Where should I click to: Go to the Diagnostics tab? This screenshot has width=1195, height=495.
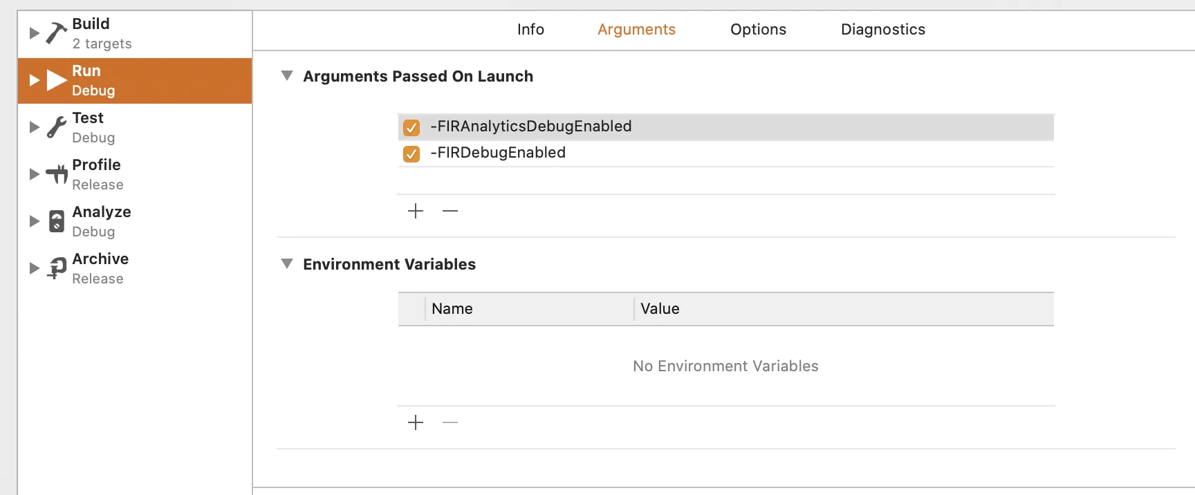click(x=882, y=30)
